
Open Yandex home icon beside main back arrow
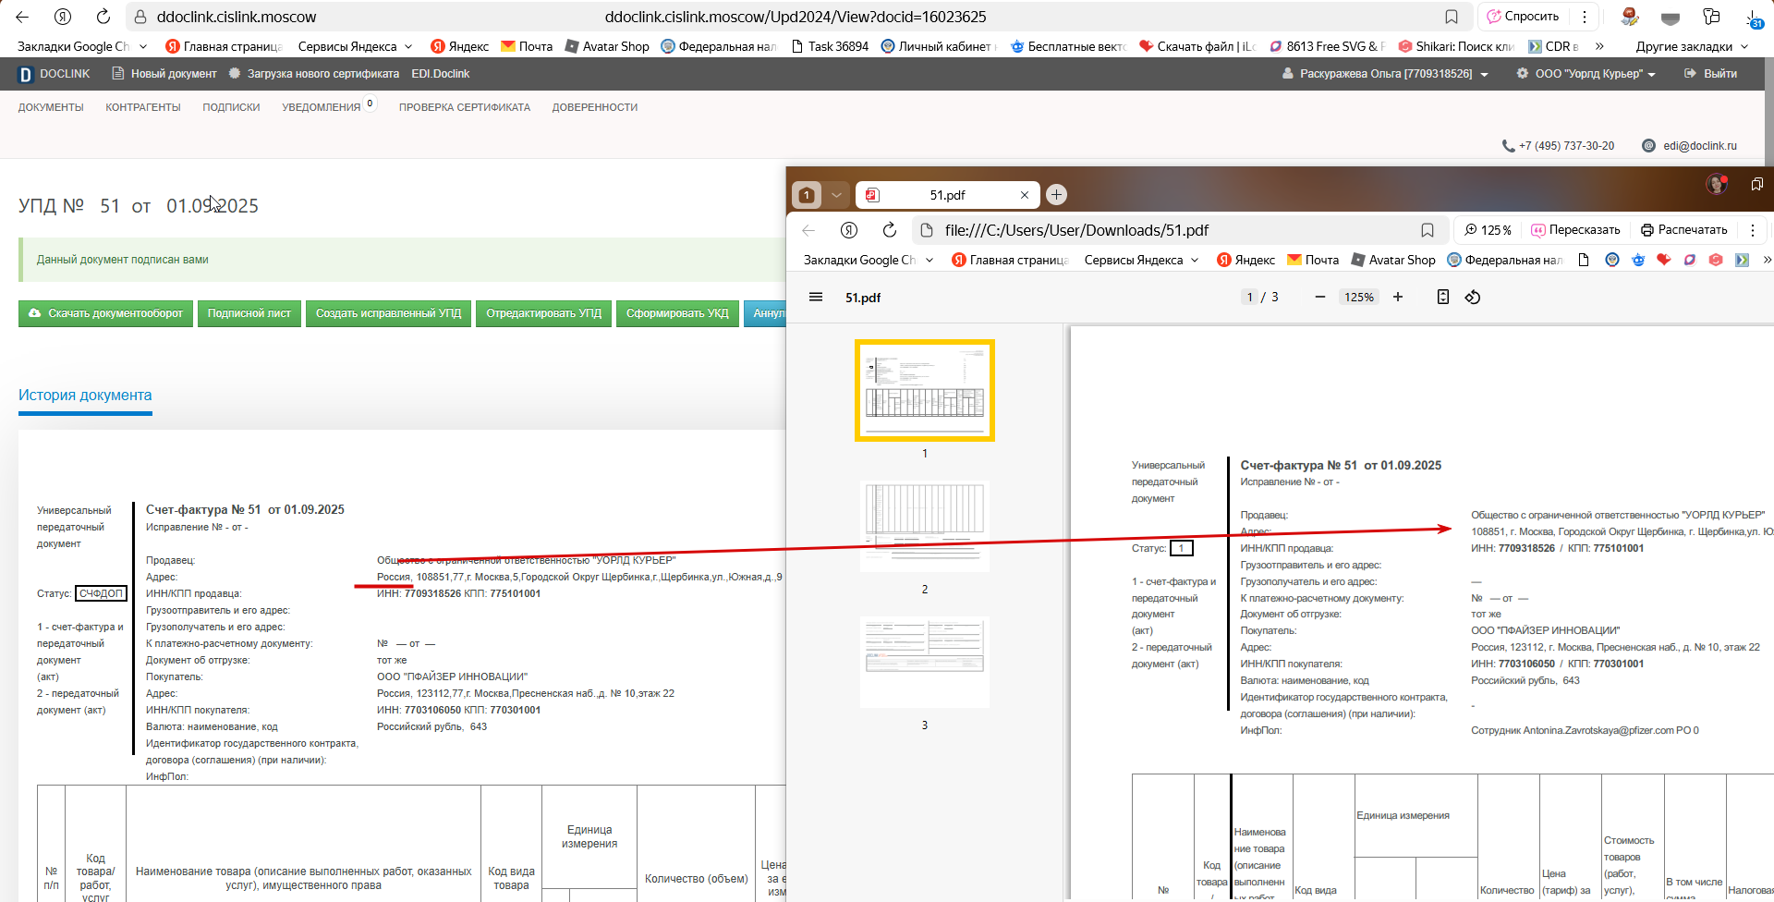click(63, 17)
